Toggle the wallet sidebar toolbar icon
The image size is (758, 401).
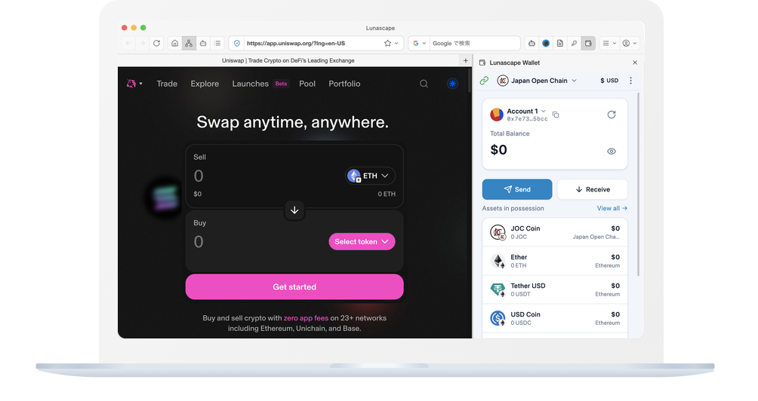pyautogui.click(x=588, y=44)
